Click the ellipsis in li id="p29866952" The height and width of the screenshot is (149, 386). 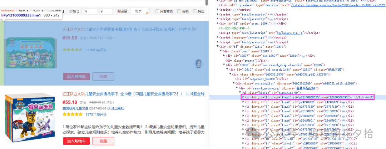(x=344, y=115)
